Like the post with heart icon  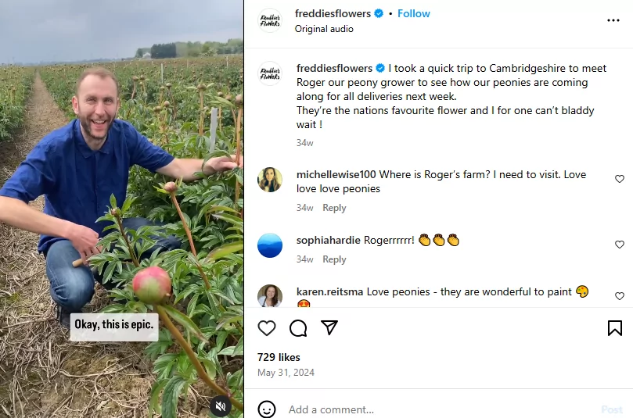[x=267, y=328]
